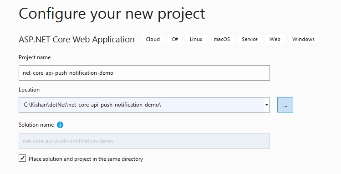The image size is (341, 174).
Task: Click the C# tag
Action: coord(175,39)
